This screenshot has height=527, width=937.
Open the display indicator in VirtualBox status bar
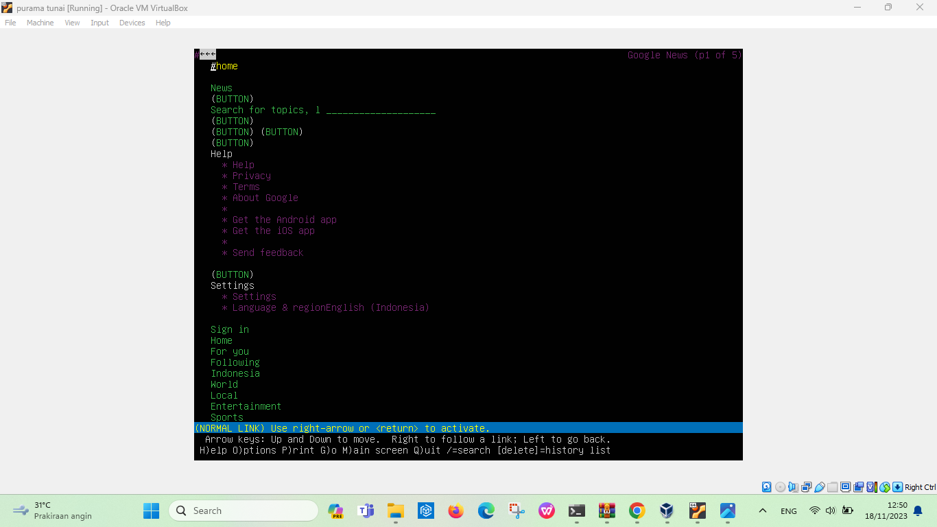[x=845, y=487]
